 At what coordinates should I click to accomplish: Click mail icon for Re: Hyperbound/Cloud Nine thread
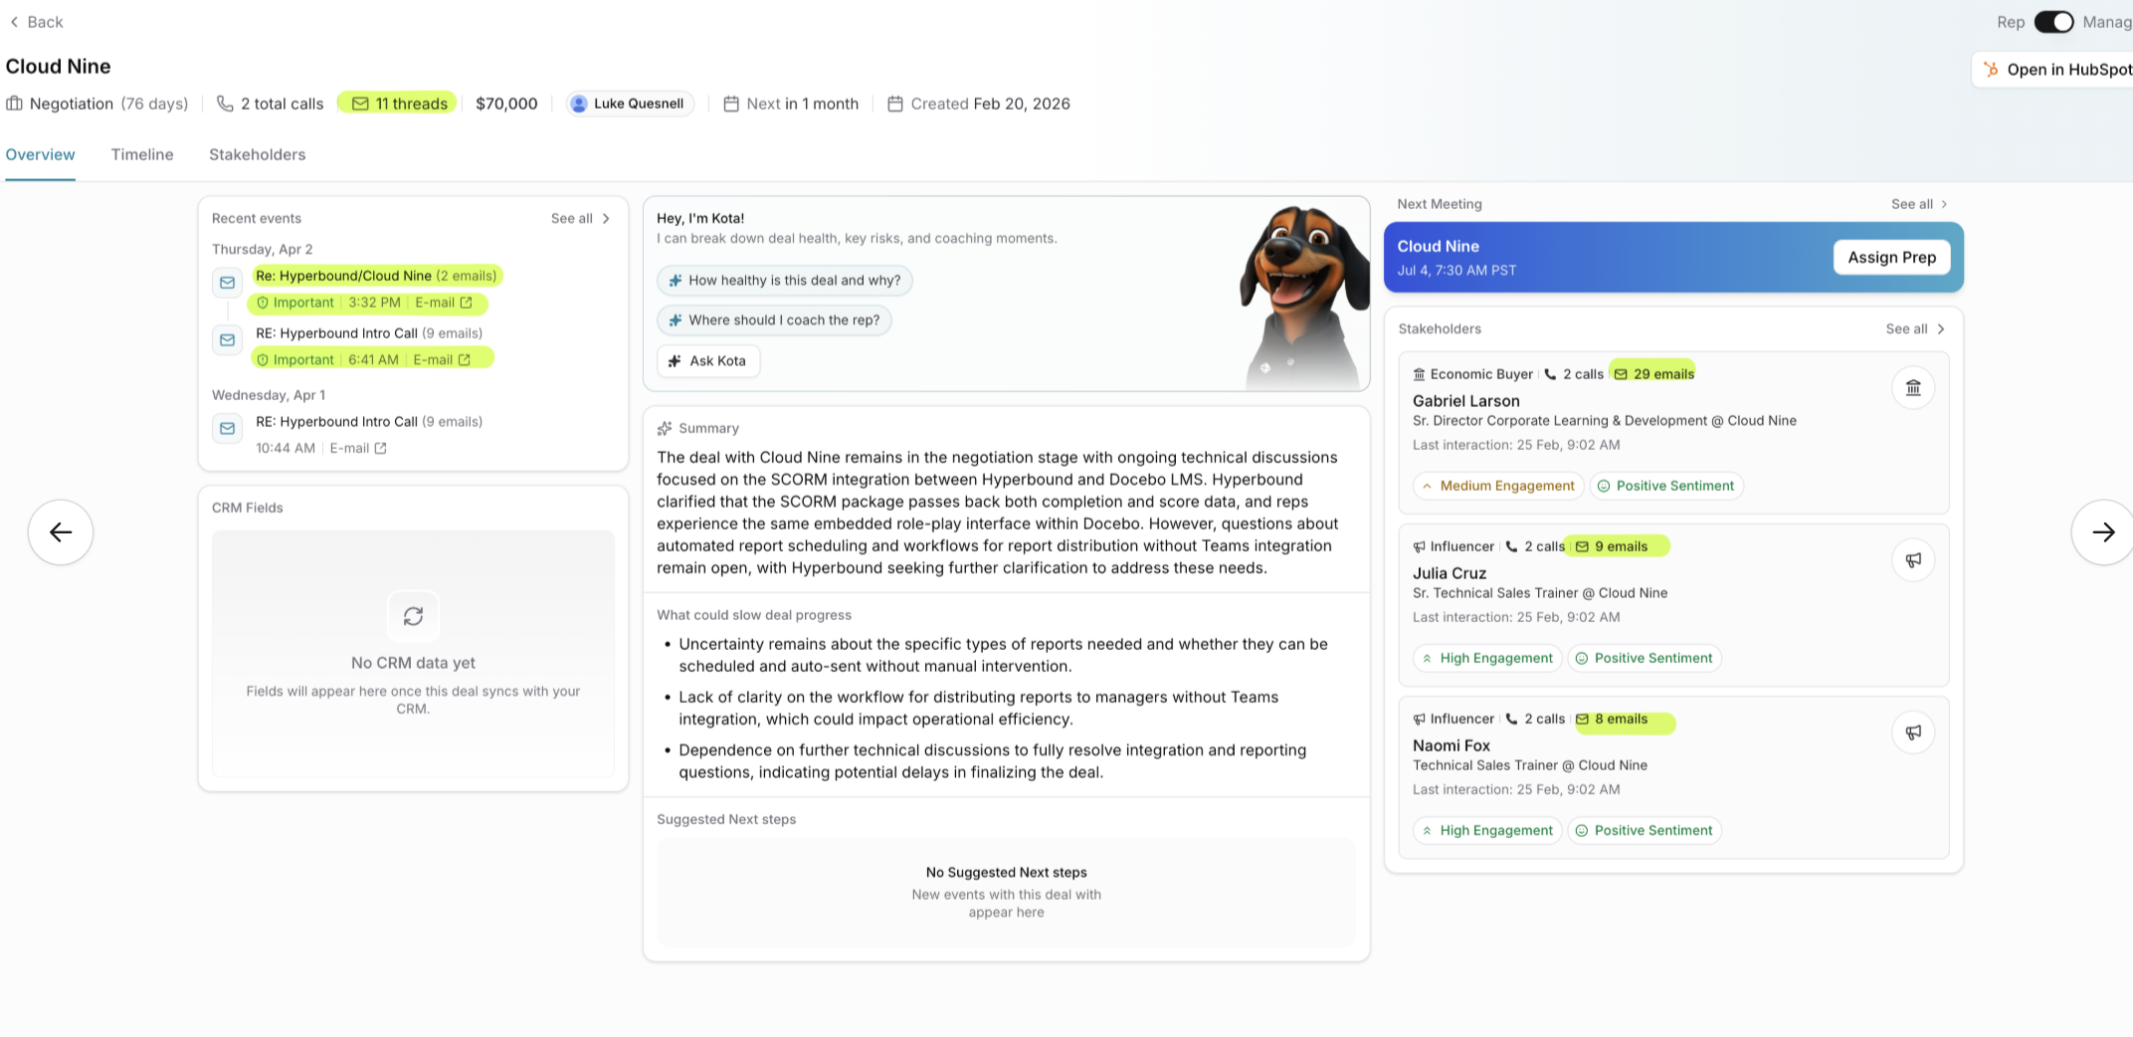(x=227, y=283)
